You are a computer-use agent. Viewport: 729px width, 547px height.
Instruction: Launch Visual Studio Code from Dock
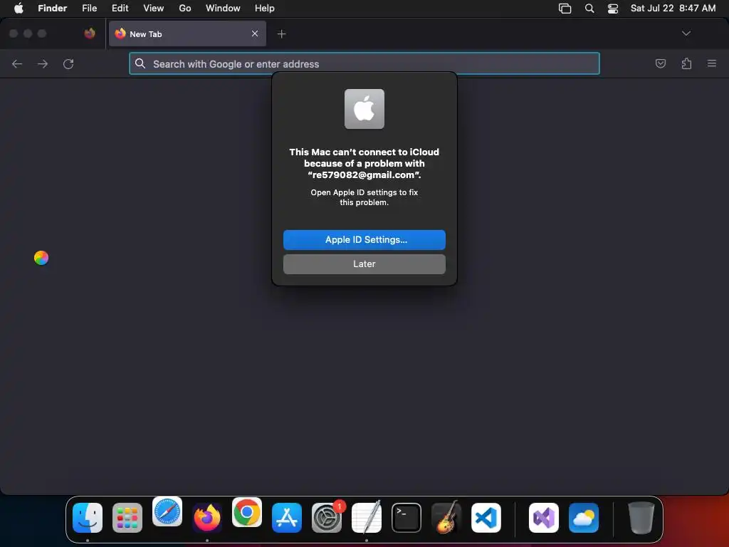point(486,518)
